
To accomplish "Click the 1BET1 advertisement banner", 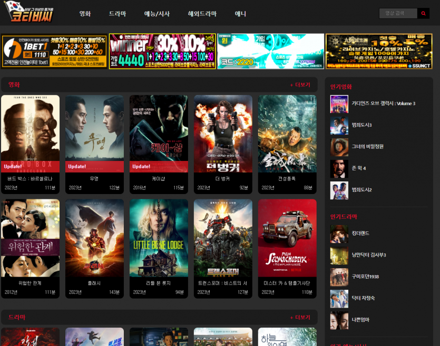I will (54, 52).
